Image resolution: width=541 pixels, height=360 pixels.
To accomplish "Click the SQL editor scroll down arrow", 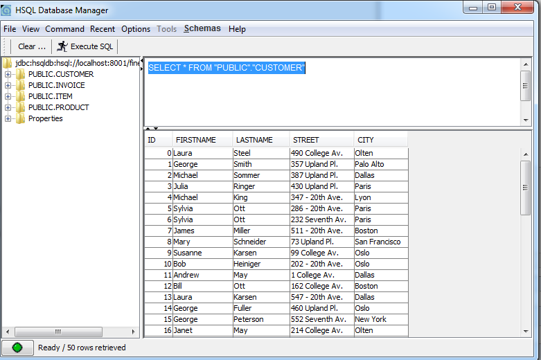I will [526, 120].
